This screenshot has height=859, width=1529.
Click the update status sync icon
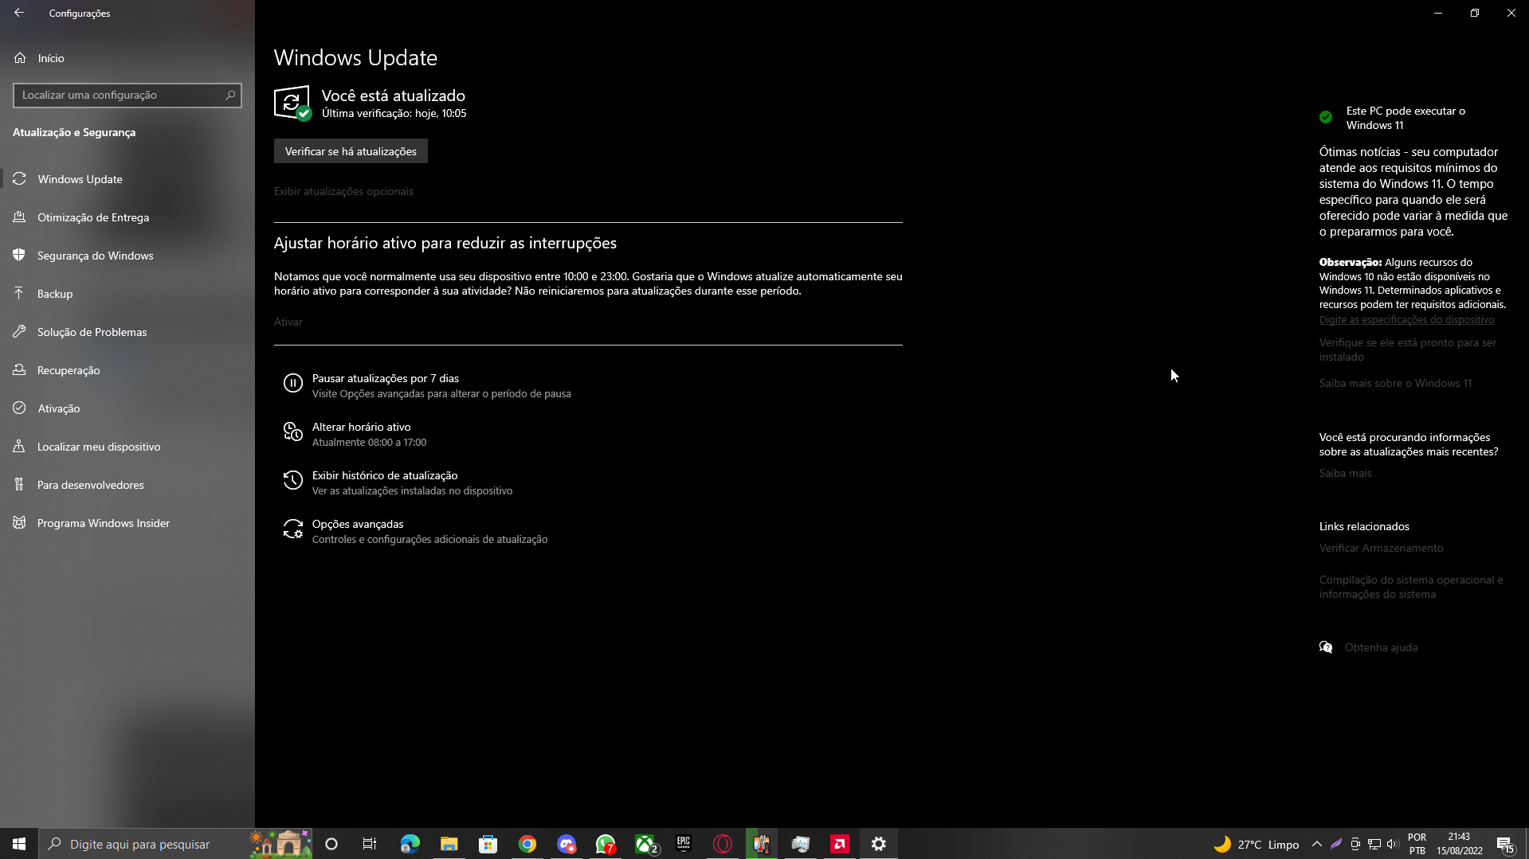click(292, 103)
